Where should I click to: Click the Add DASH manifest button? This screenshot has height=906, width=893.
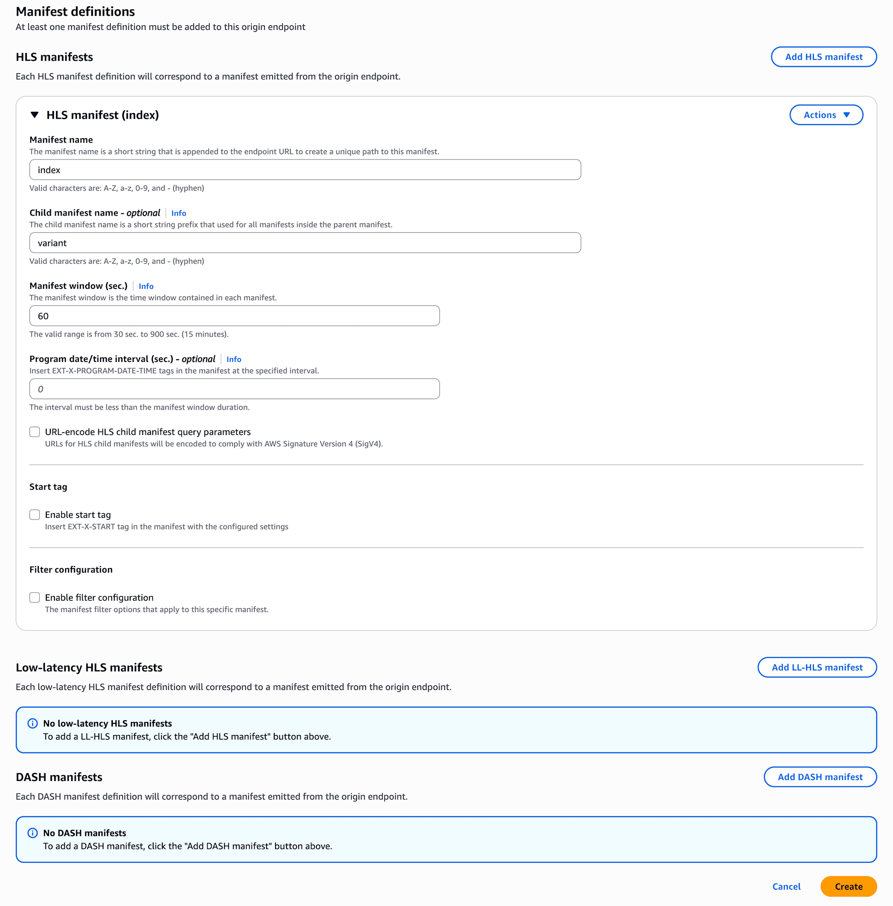coord(820,777)
